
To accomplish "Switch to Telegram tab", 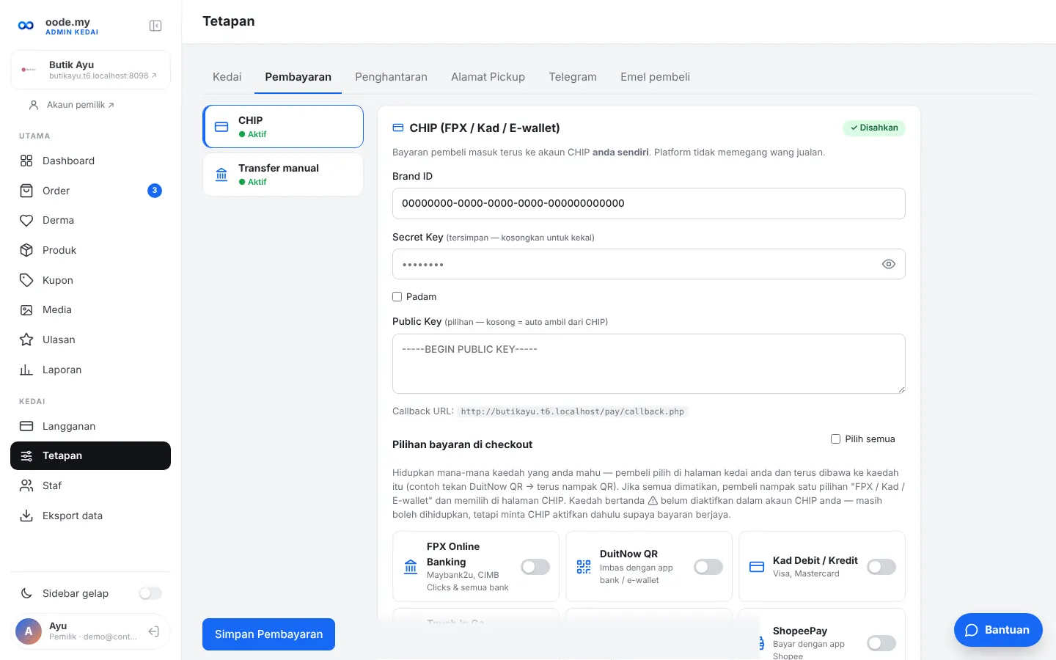I will point(573,77).
